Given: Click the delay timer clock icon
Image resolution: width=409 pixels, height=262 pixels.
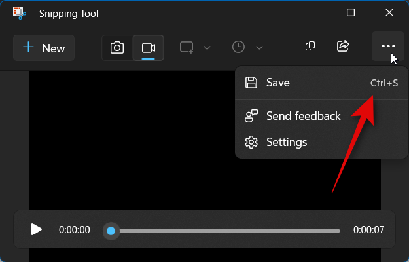Looking at the screenshot, I should pyautogui.click(x=239, y=47).
